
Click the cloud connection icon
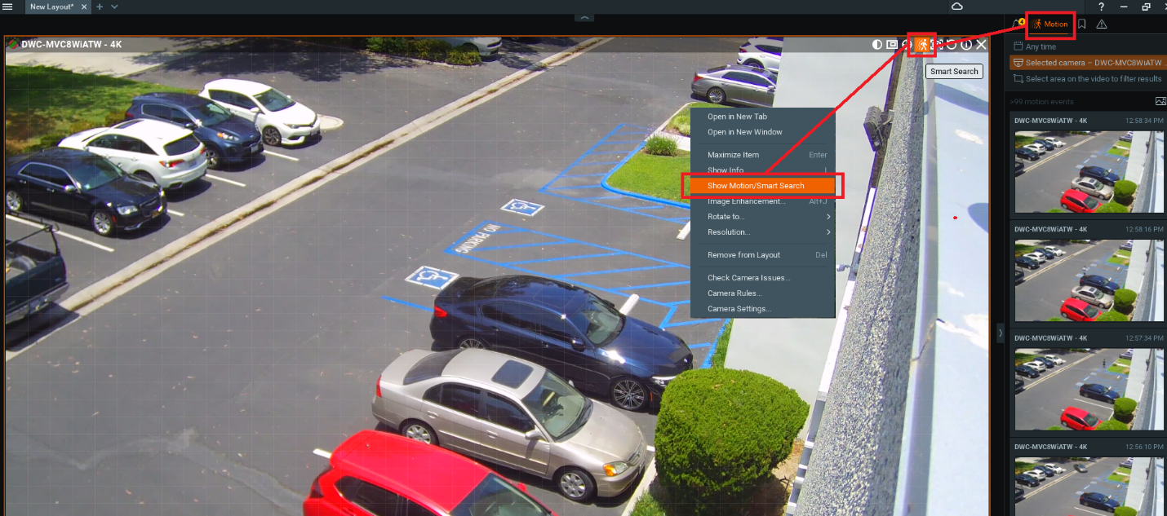pyautogui.click(x=957, y=7)
